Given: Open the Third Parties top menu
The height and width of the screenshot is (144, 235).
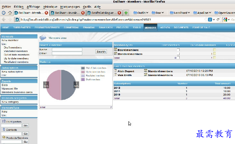Looking at the screenshot, I should (22, 28).
